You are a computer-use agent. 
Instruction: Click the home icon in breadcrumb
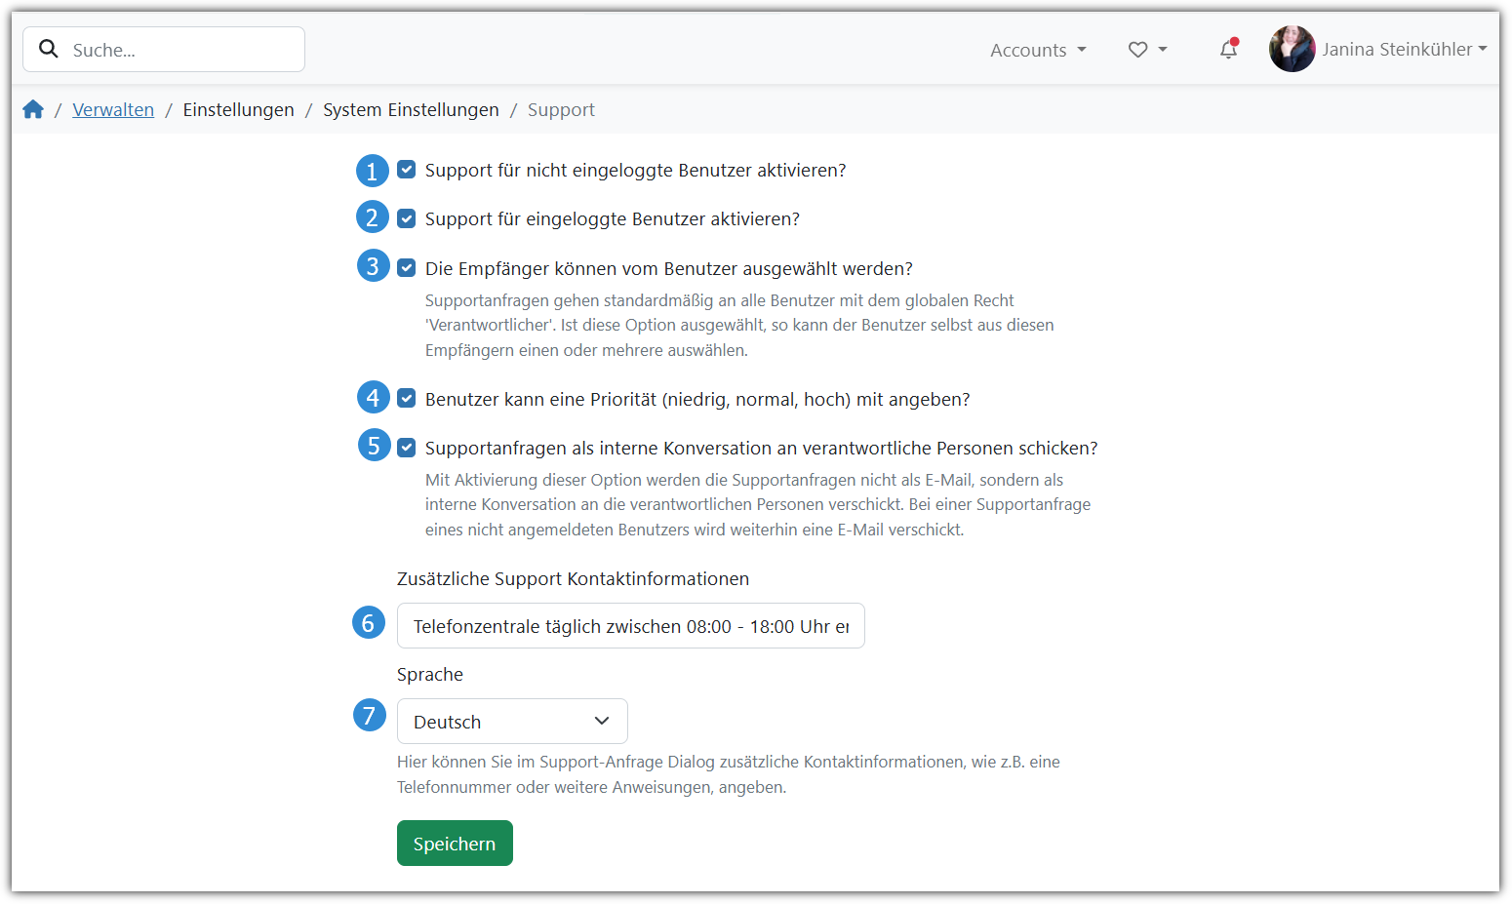(33, 109)
